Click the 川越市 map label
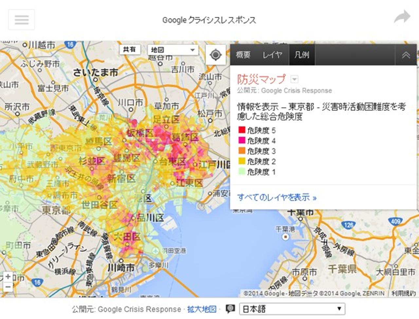Viewport: 419px width, 319px height. pyautogui.click(x=42, y=45)
